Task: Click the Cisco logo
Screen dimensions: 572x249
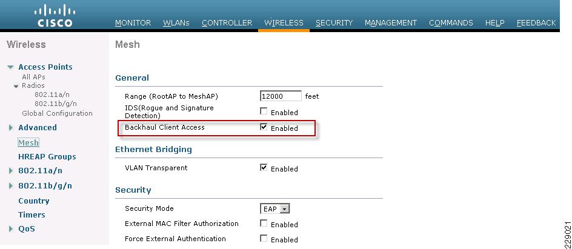Action: pos(53,16)
